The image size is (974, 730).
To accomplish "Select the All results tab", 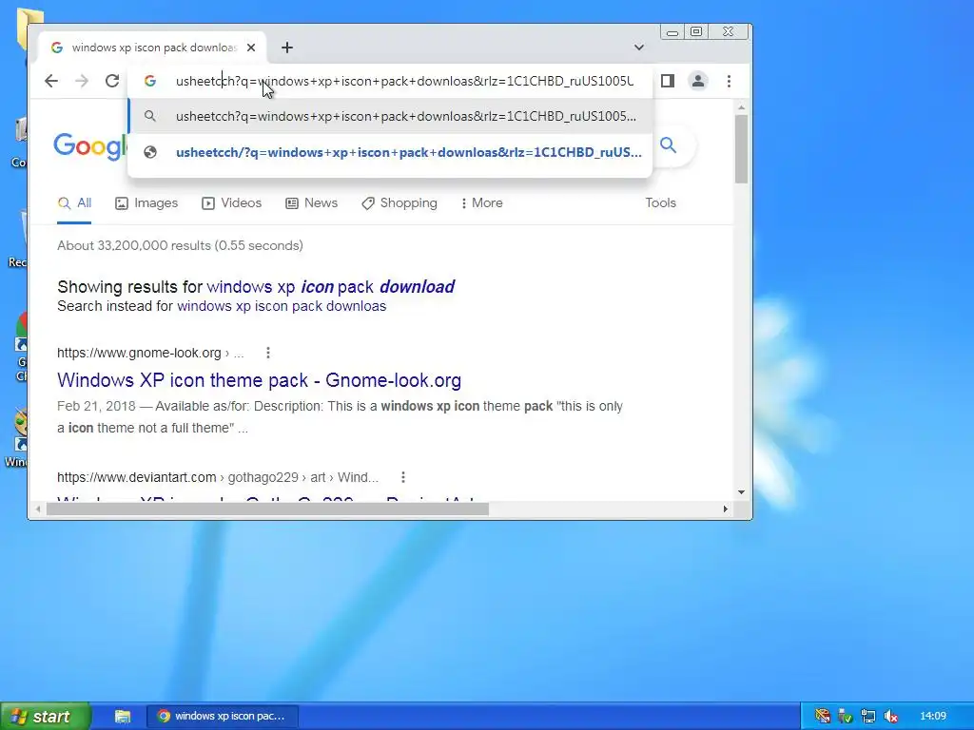I will (x=74, y=203).
